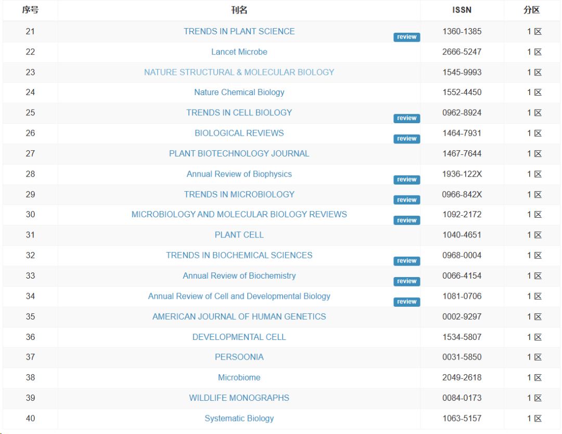This screenshot has width=562, height=434.
Task: Open the PERSOONIA journal link
Action: [239, 357]
